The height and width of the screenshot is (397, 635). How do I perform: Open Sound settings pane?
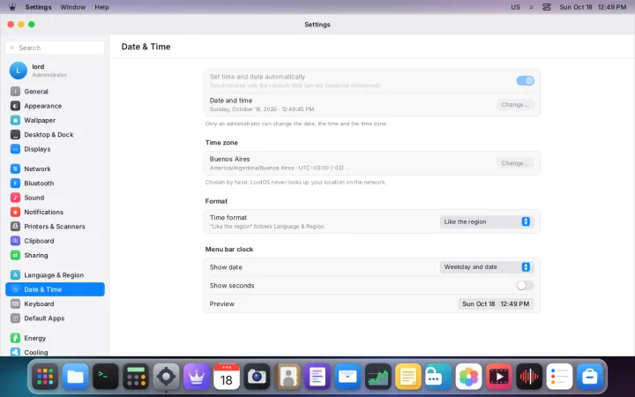pyautogui.click(x=55, y=198)
